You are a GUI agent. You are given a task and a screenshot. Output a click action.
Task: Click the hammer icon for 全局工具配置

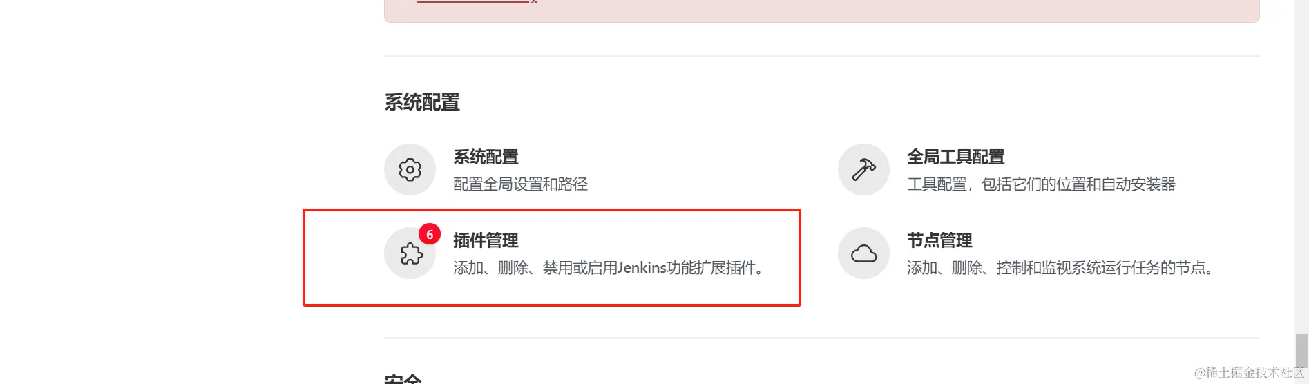coord(863,169)
